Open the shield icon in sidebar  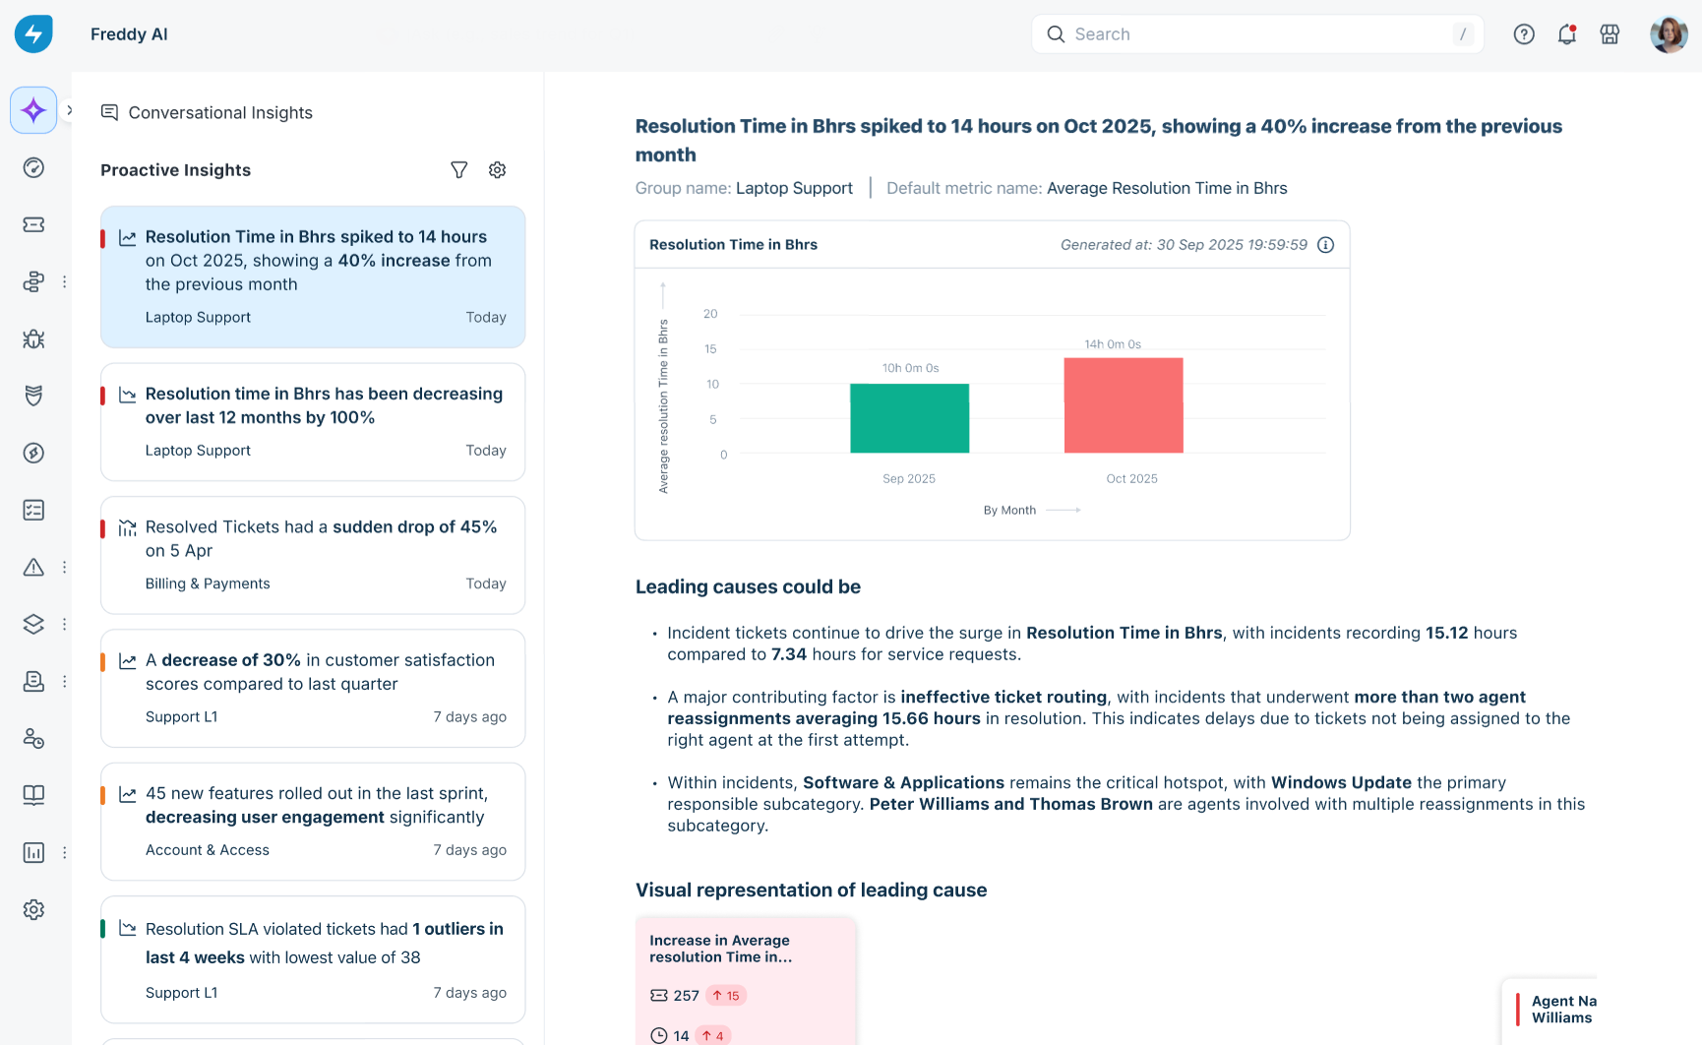[x=33, y=396]
